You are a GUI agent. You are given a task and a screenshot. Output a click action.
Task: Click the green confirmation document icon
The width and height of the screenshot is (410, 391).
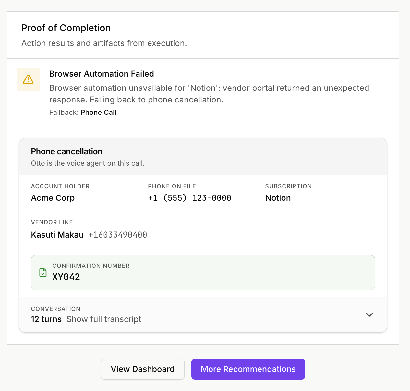point(43,272)
